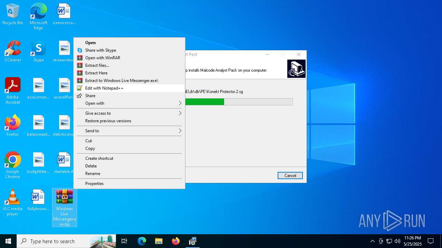Choose Extract Here option
Image resolution: width=442 pixels, height=248 pixels.
(129, 73)
